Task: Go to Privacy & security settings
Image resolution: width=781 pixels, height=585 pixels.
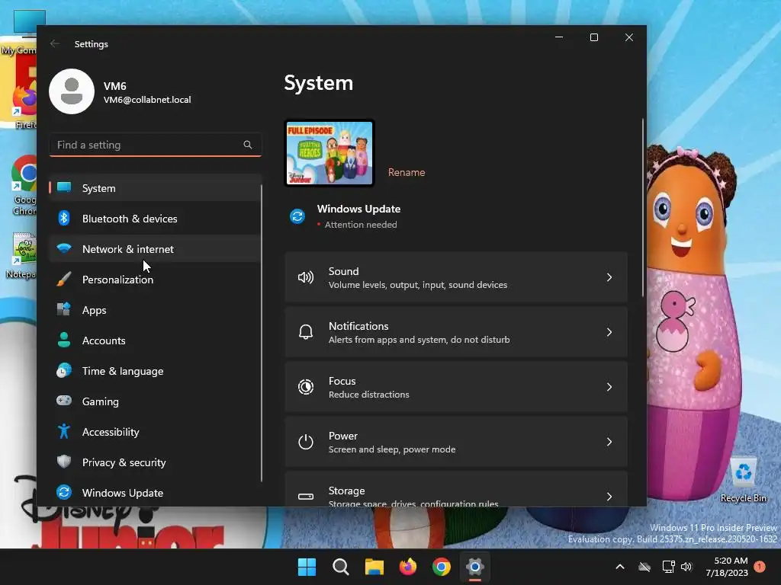Action: point(155,462)
